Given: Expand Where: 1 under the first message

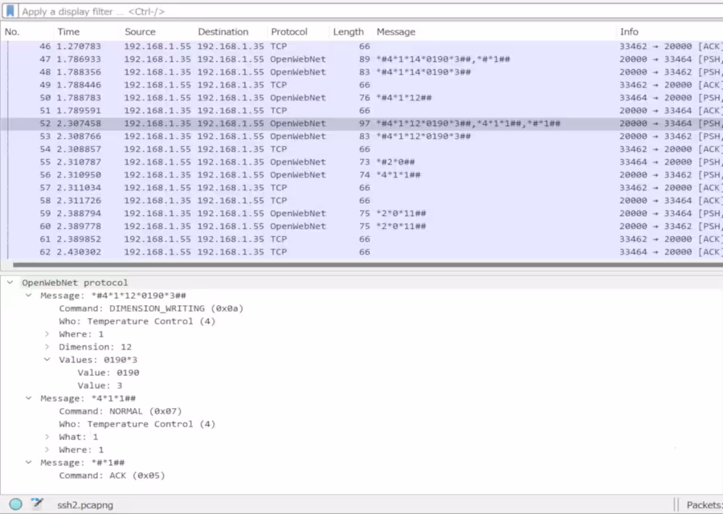Looking at the screenshot, I should click(x=47, y=333).
